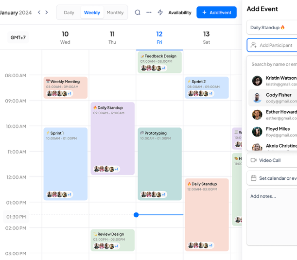Click the lightning bolt Availability icon

point(160,13)
